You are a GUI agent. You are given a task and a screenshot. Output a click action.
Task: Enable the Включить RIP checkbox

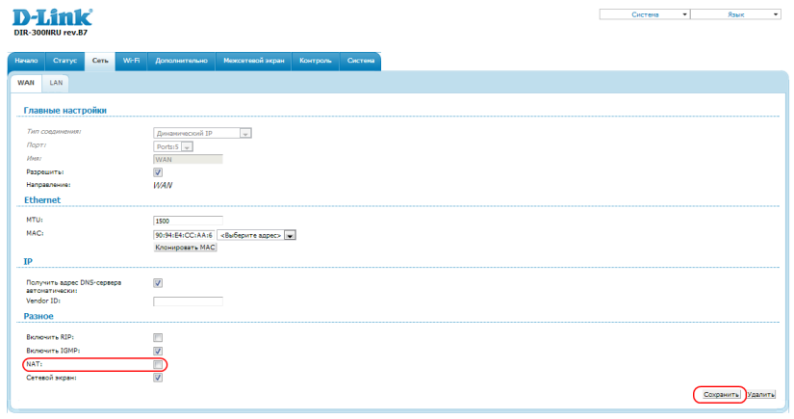pyautogui.click(x=158, y=338)
